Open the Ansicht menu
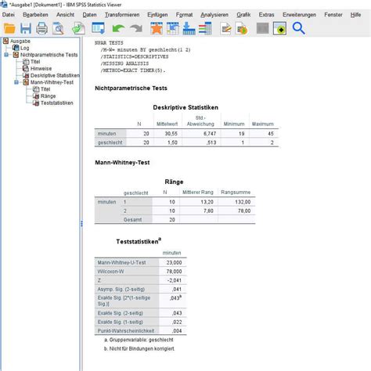The width and height of the screenshot is (371, 371). point(65,15)
